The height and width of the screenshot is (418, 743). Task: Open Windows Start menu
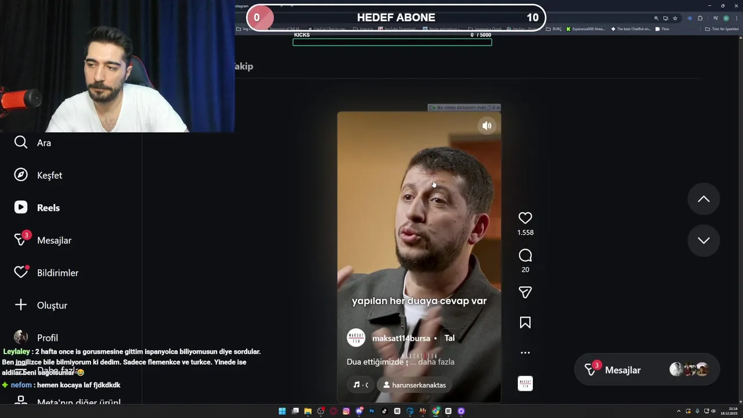282,411
